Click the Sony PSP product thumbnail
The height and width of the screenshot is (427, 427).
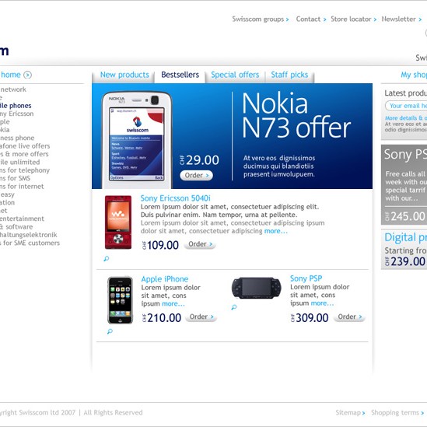pos(256,288)
